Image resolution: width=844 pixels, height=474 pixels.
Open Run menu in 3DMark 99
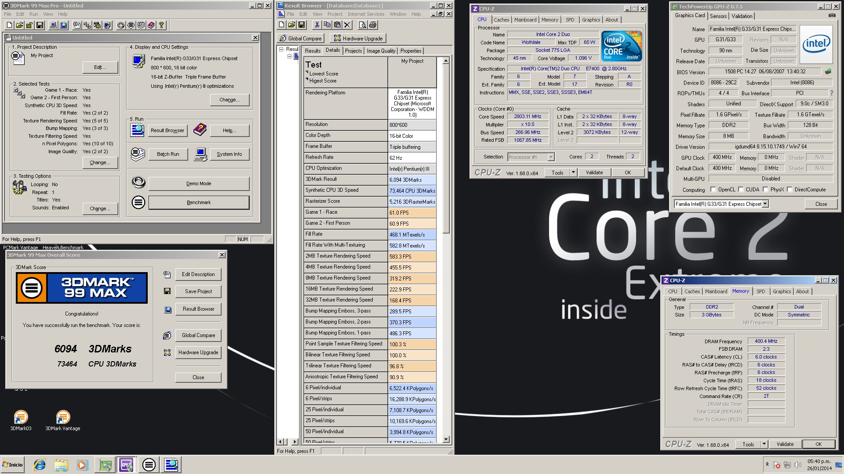coord(34,14)
